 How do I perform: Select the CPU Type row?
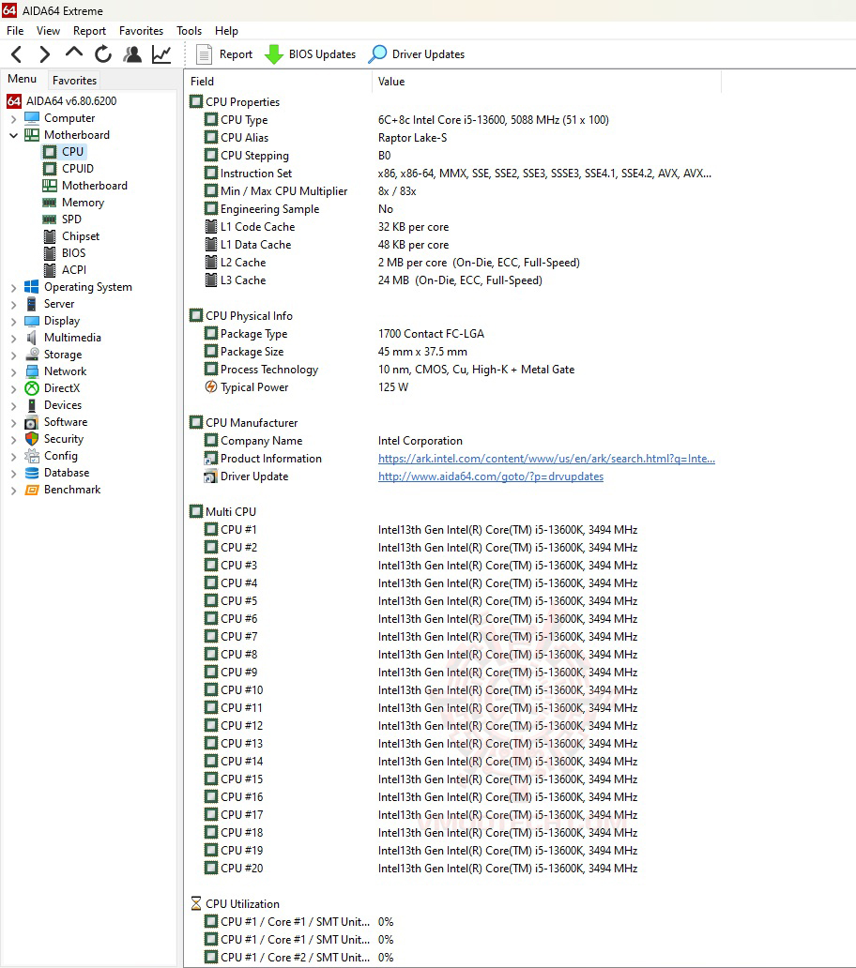click(x=406, y=120)
